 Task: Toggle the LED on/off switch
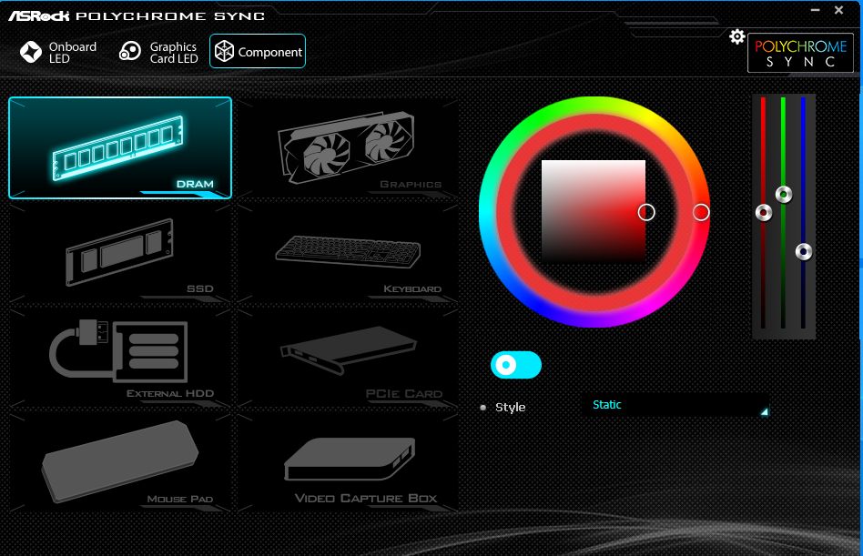tap(516, 365)
